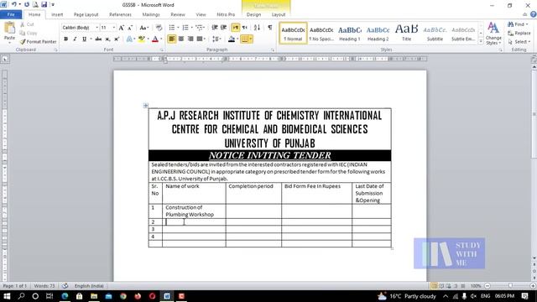Switch to the References tab
The height and width of the screenshot is (302, 537).
120,15
